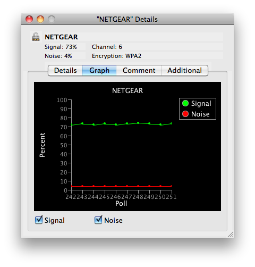Click the disabled gray zoom button
The height and width of the screenshot is (267, 255).
point(52,19)
